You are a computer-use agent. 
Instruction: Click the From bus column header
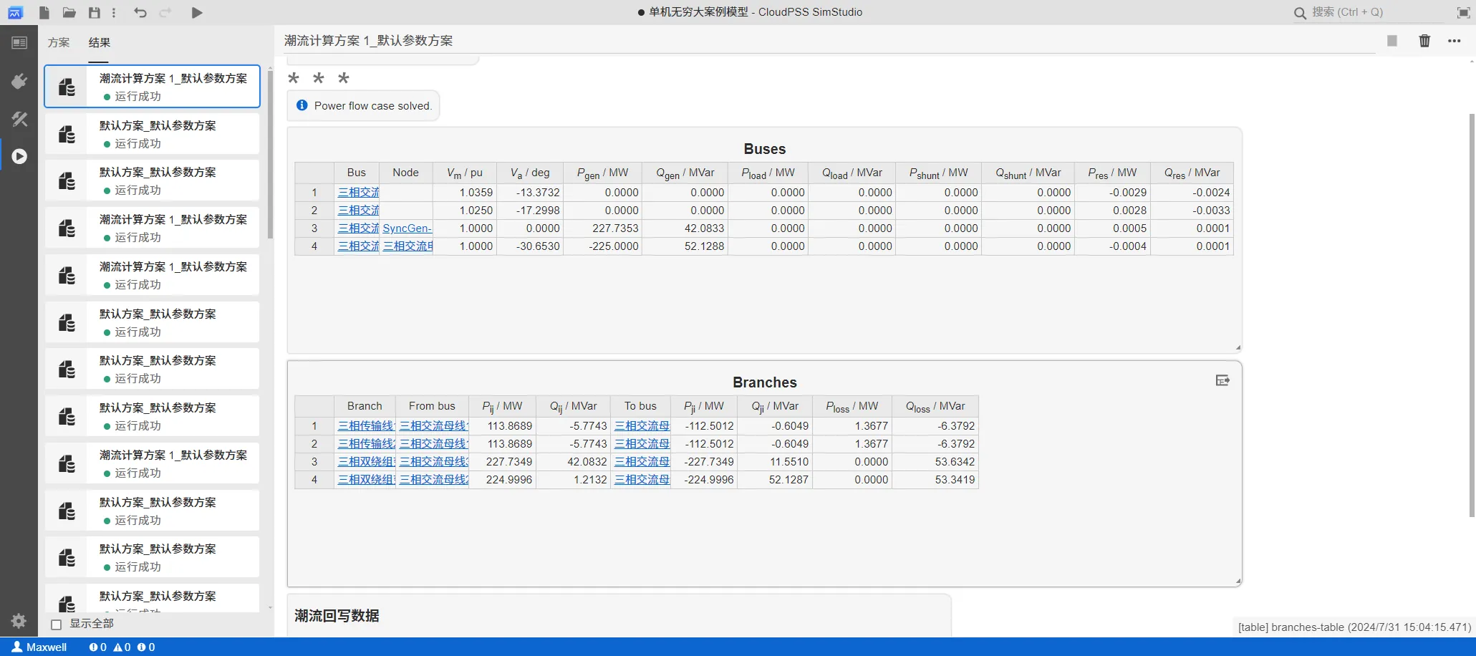pos(432,406)
